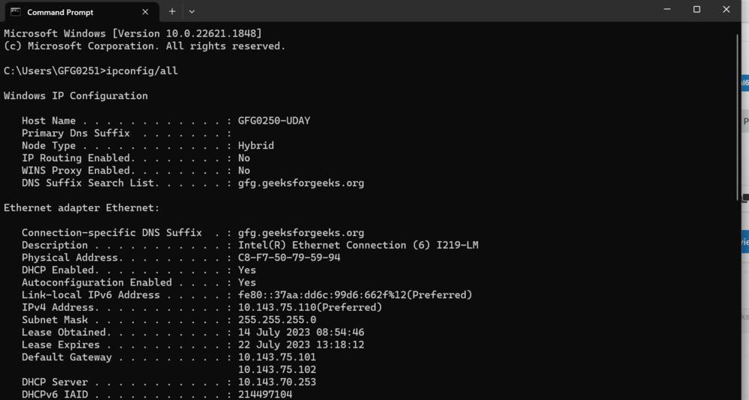Image resolution: width=749 pixels, height=400 pixels.
Task: Click the physical address C8-F7-50-79-59-94
Action: tap(289, 258)
